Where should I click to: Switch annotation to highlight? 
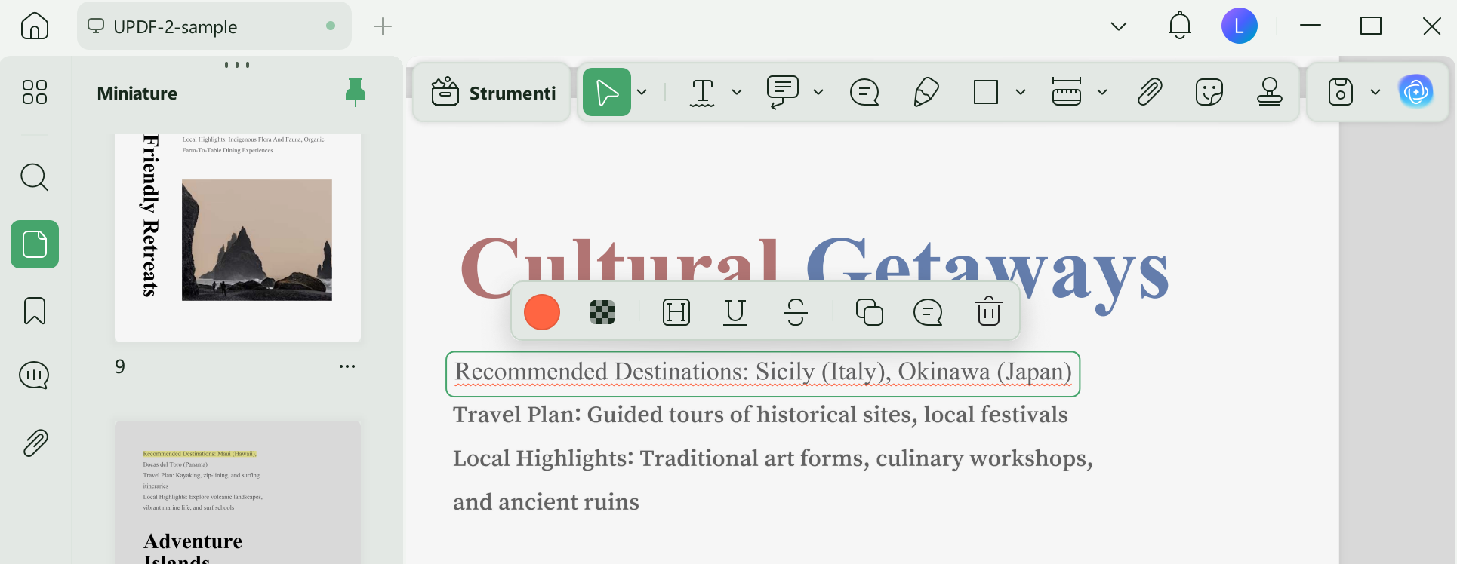(676, 312)
